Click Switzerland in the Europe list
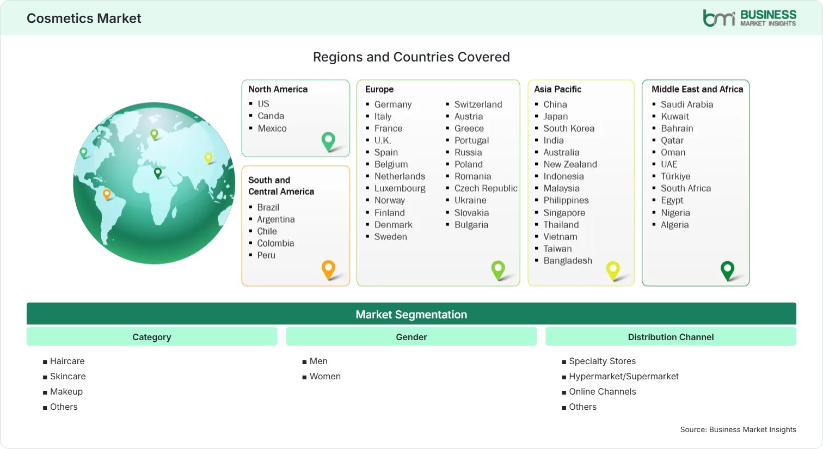This screenshot has width=823, height=449. point(478,104)
